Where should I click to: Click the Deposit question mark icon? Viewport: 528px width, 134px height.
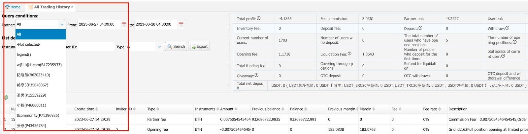(420, 28)
